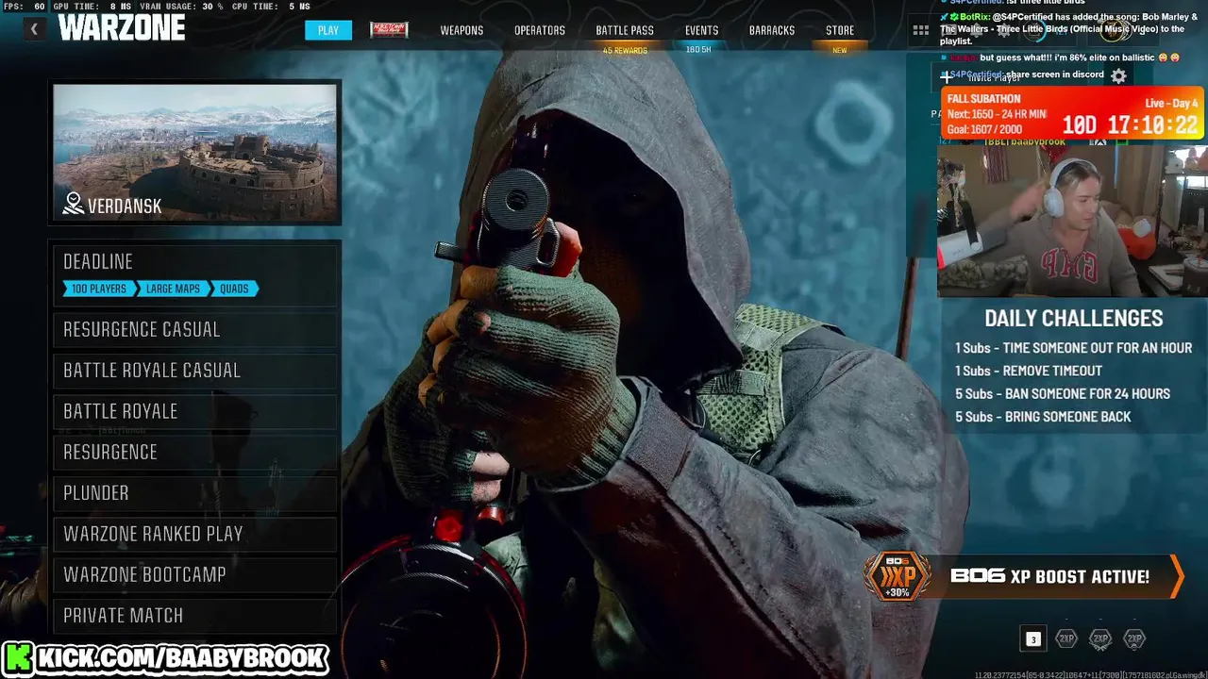Screen dimensions: 1208x679
Task: Select the third 2XP battle pass token icon
Action: (1134, 638)
